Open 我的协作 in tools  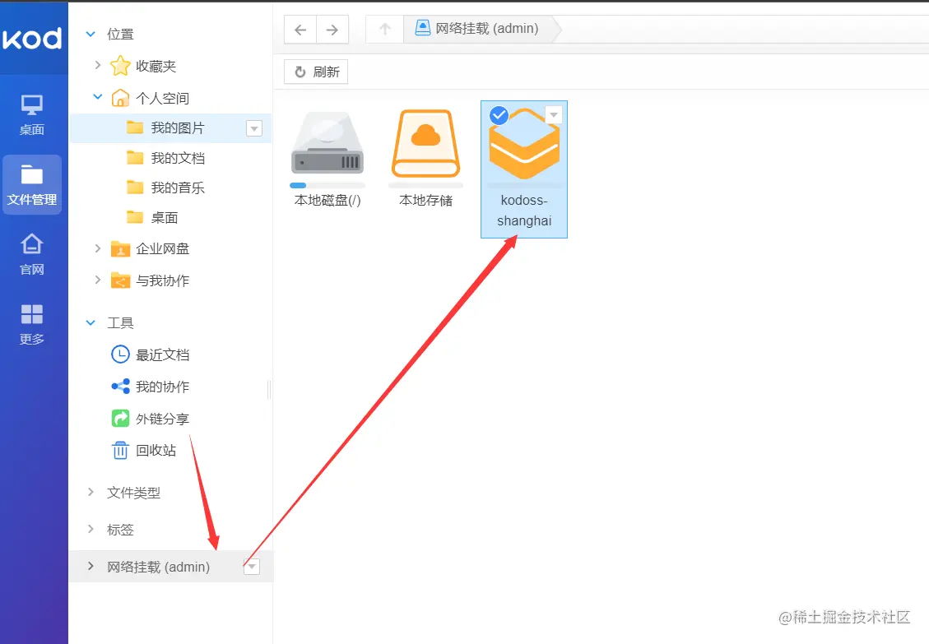163,387
